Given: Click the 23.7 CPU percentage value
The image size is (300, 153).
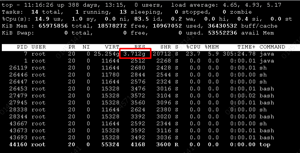Looking at the screenshot, I should click(x=195, y=54).
